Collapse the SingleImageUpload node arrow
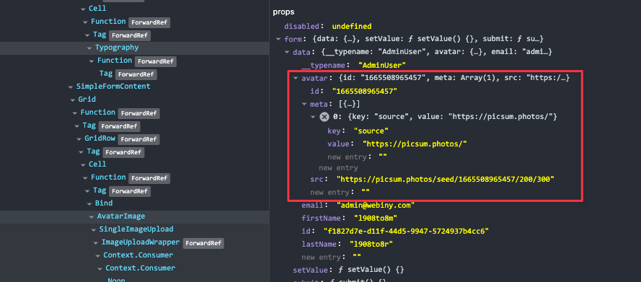 (x=94, y=229)
